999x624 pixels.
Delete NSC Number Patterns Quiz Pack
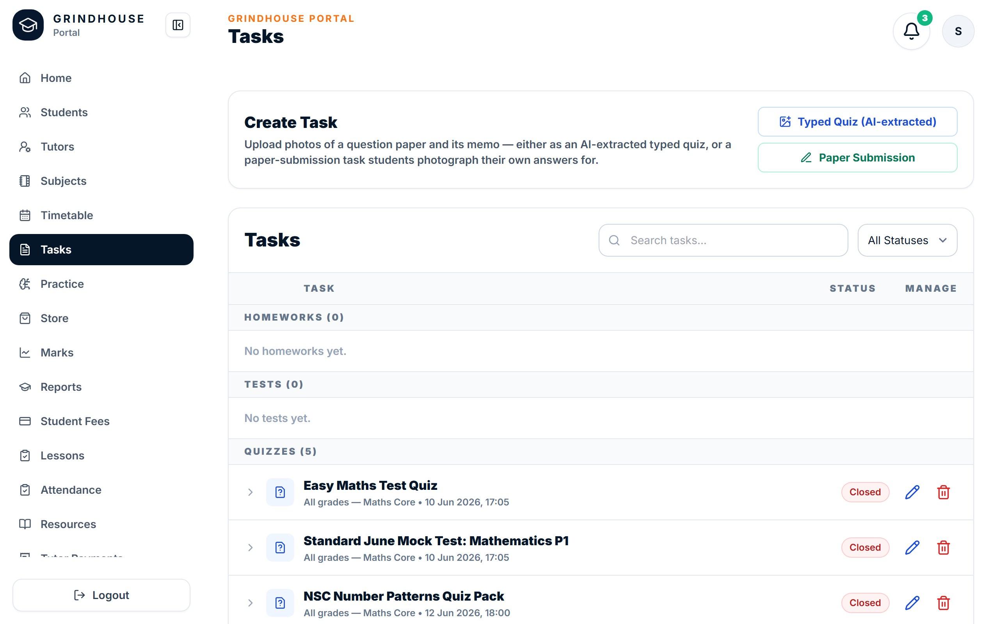click(x=943, y=603)
